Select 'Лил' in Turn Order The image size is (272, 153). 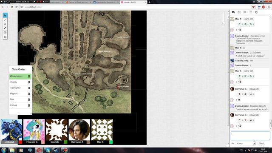[20, 99]
